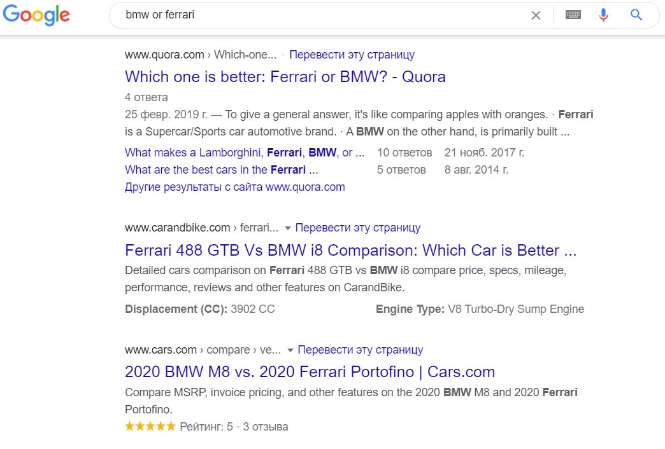The image size is (665, 449).
Task: Click the date '21 нояб. 2017 г.'
Action: point(484,153)
